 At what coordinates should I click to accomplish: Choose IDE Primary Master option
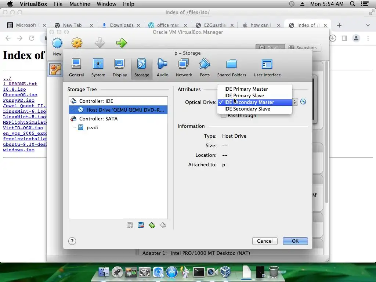click(x=255, y=89)
